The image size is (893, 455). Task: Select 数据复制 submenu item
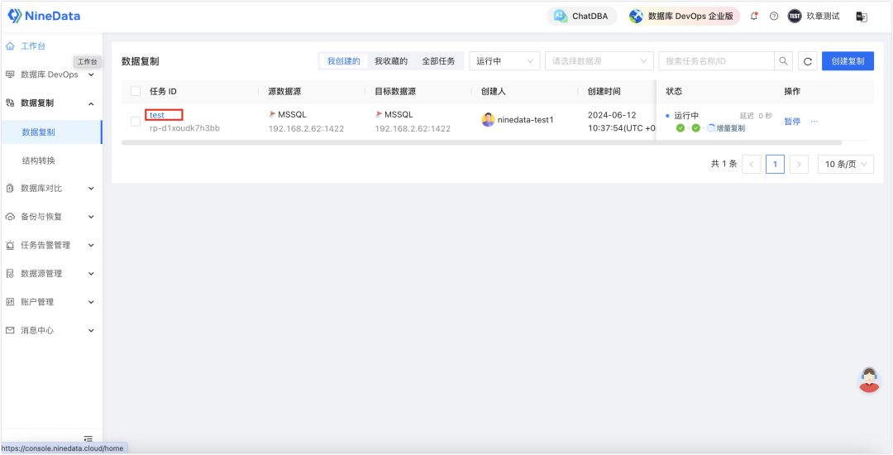click(x=50, y=132)
